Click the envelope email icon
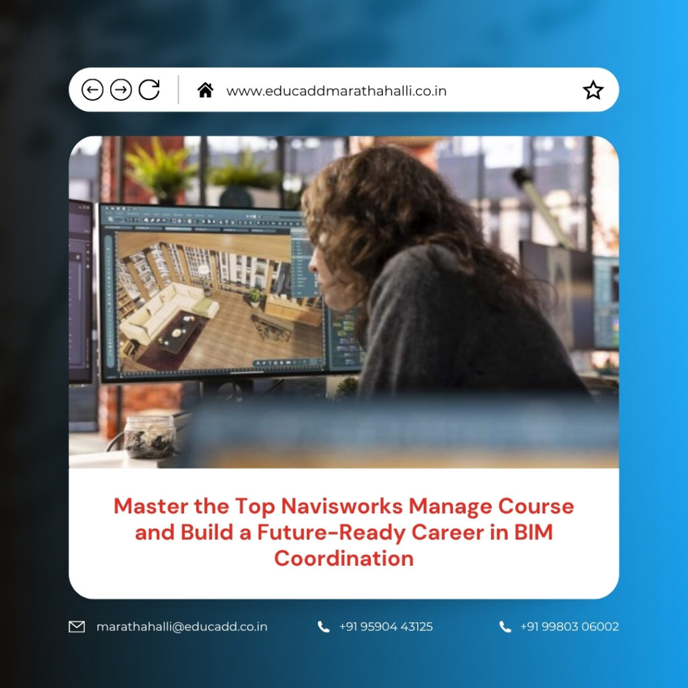Viewport: 688px width, 688px height. (x=77, y=627)
